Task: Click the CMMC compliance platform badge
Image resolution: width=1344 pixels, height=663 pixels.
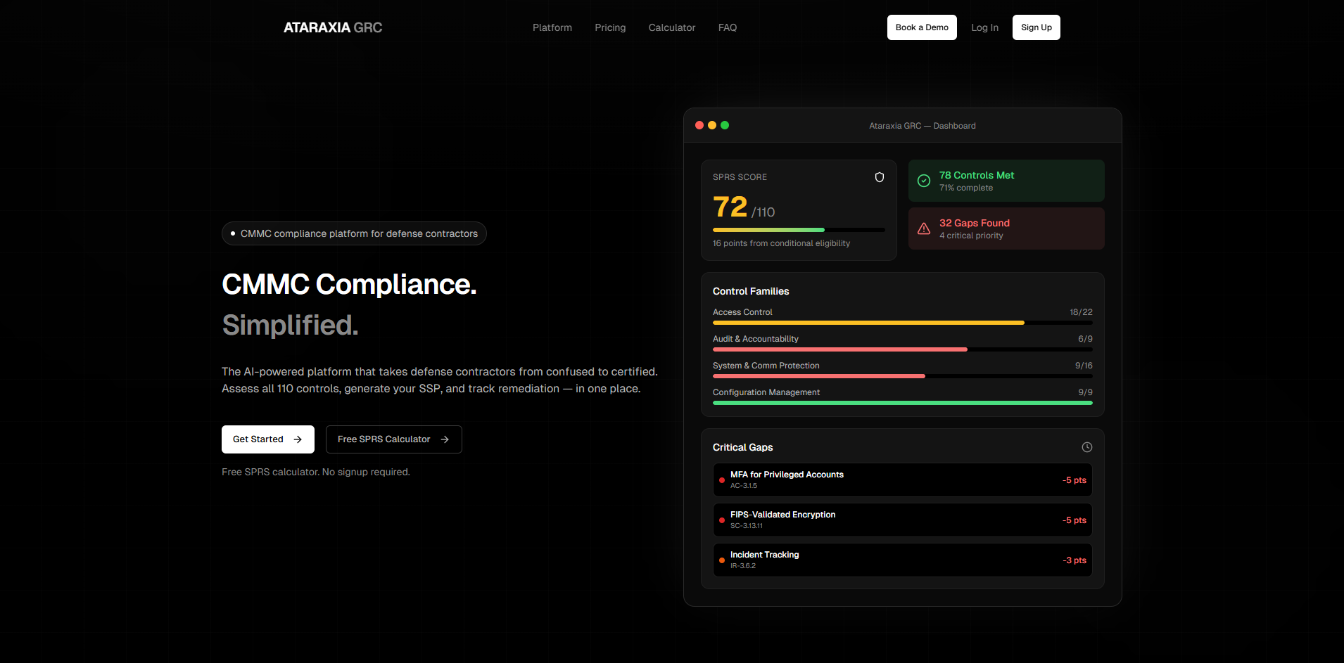Action: click(354, 233)
